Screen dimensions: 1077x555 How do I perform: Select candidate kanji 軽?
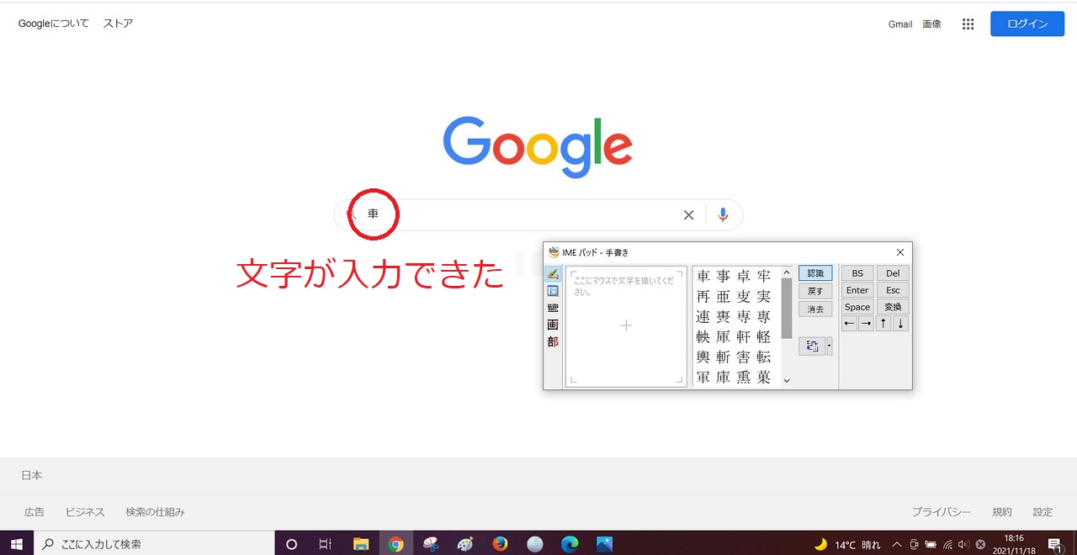[764, 336]
